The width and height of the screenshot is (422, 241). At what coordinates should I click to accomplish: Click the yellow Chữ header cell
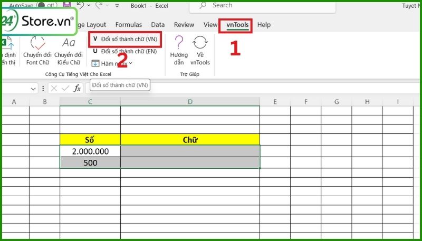point(190,140)
